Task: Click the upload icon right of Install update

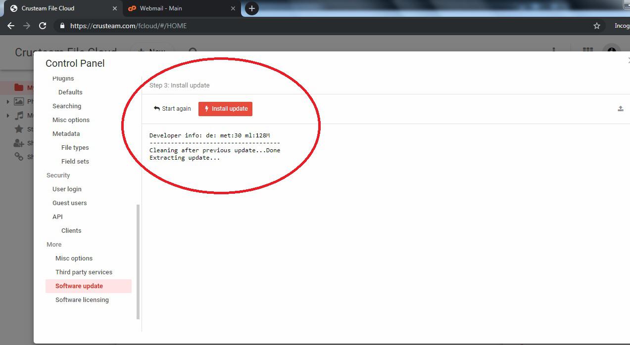Action: [621, 109]
